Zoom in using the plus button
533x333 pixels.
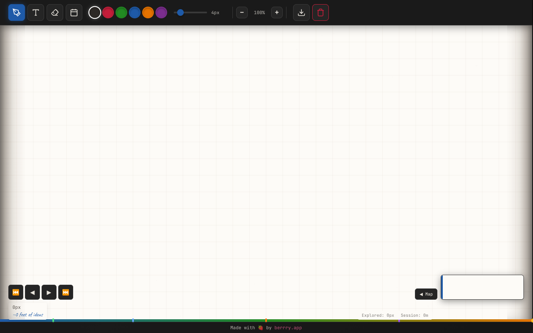pyautogui.click(x=277, y=12)
